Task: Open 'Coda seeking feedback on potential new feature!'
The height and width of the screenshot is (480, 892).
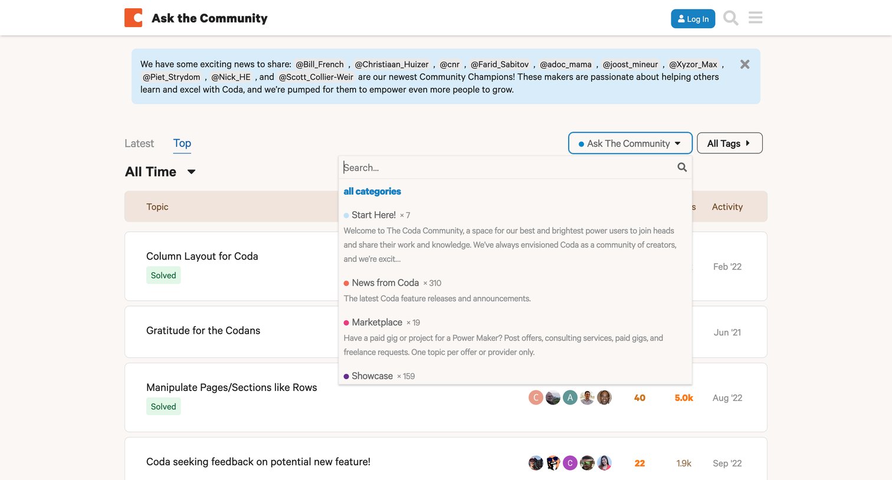Action: click(x=258, y=462)
